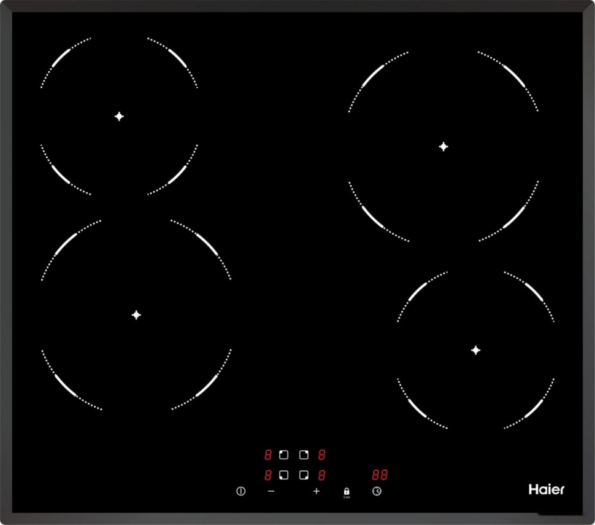
Task: Select the front-right zone selector icon
Action: point(303,475)
